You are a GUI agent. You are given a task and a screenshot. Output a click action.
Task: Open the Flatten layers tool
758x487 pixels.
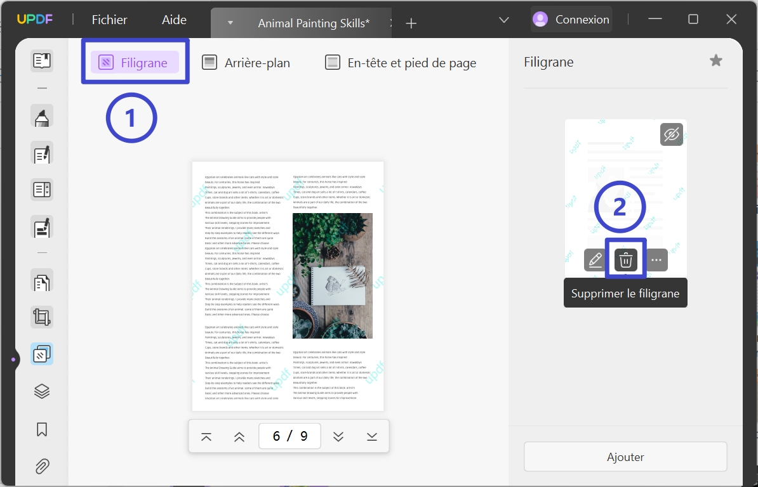(41, 391)
